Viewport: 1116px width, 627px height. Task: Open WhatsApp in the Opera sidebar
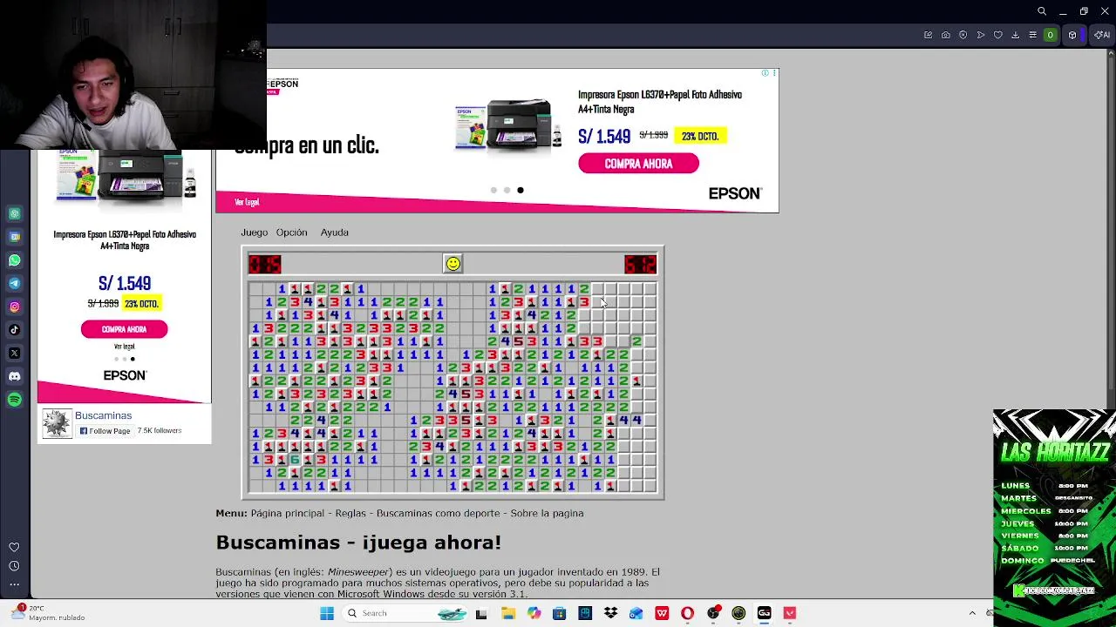pyautogui.click(x=15, y=260)
